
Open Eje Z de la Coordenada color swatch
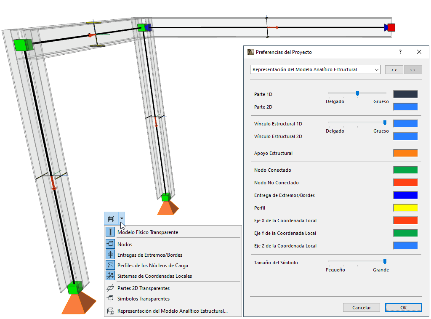point(405,246)
